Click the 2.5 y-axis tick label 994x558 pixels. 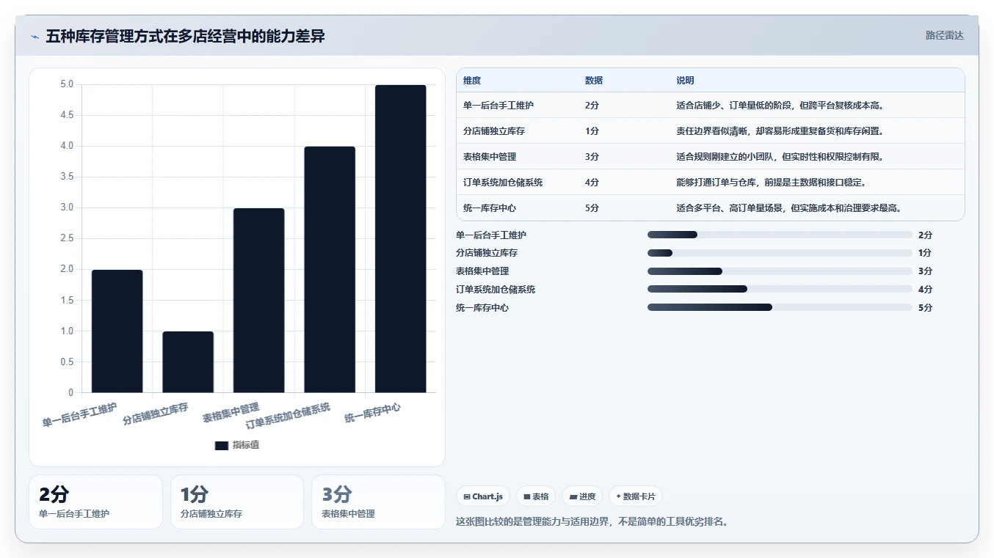67,238
